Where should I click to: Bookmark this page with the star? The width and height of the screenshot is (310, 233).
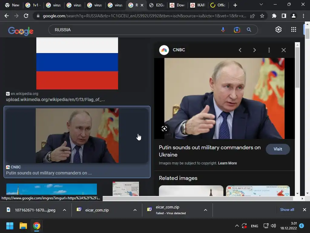click(x=262, y=16)
